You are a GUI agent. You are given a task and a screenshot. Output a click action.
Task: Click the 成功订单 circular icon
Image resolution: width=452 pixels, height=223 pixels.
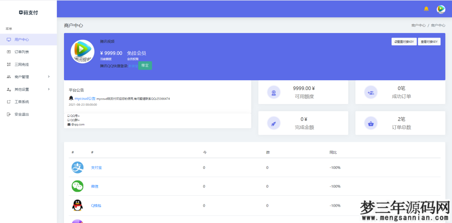coord(371,92)
